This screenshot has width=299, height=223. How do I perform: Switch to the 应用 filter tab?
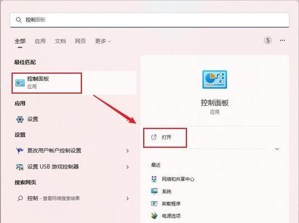coord(40,41)
